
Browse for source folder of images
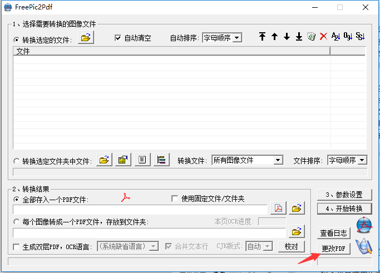[x=104, y=160]
